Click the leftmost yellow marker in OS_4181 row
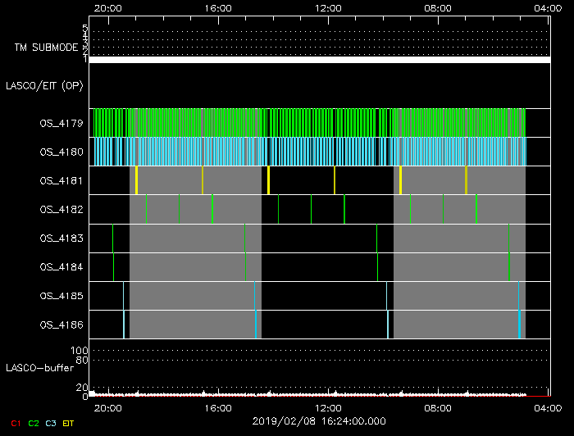The height and width of the screenshot is (436, 574). [x=136, y=180]
